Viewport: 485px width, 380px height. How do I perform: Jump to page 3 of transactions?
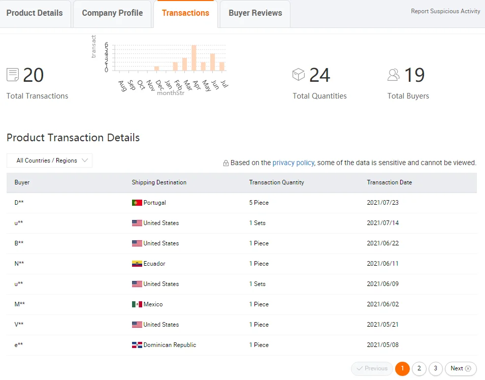click(x=436, y=368)
